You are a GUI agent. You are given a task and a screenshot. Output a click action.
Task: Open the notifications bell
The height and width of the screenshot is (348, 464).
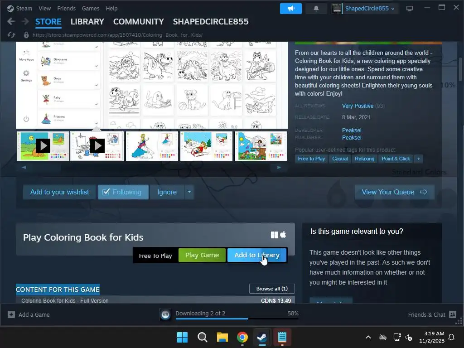(316, 9)
